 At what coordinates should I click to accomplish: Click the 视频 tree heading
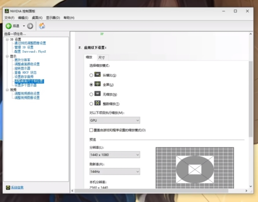(x=13, y=90)
